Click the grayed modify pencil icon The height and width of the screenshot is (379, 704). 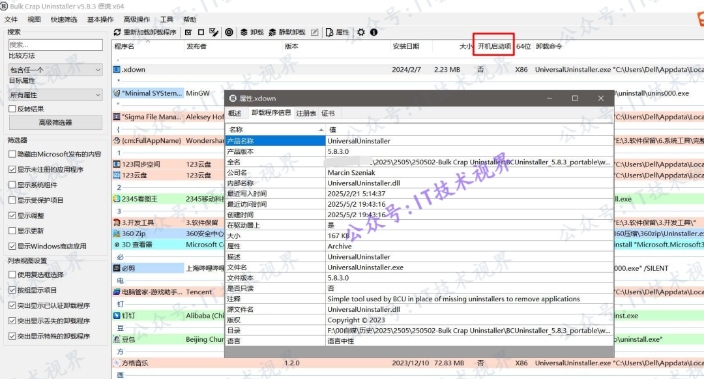[x=315, y=33]
